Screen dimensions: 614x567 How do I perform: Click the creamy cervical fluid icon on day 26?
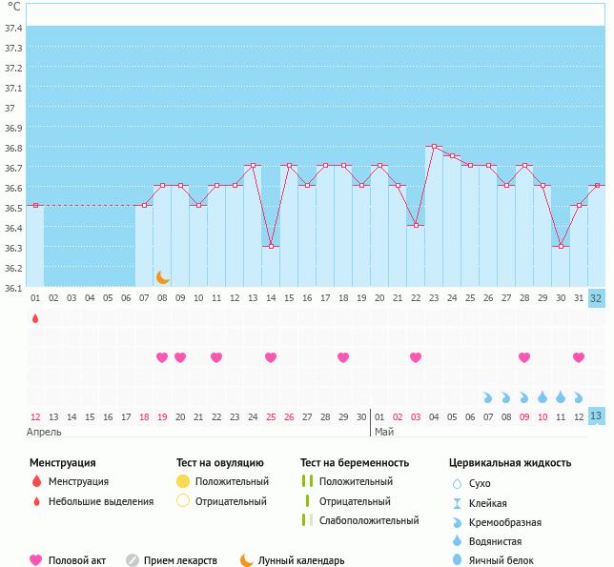488,396
